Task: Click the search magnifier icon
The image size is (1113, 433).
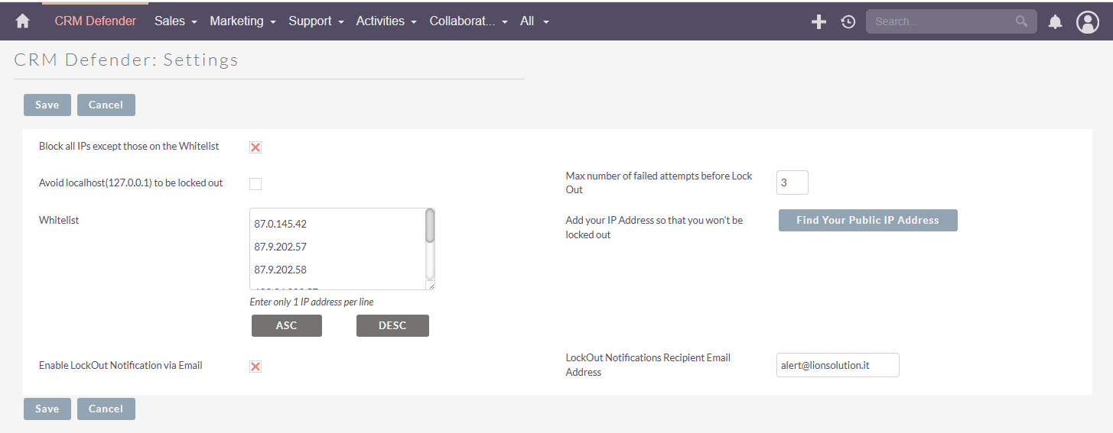Action: [x=1021, y=21]
